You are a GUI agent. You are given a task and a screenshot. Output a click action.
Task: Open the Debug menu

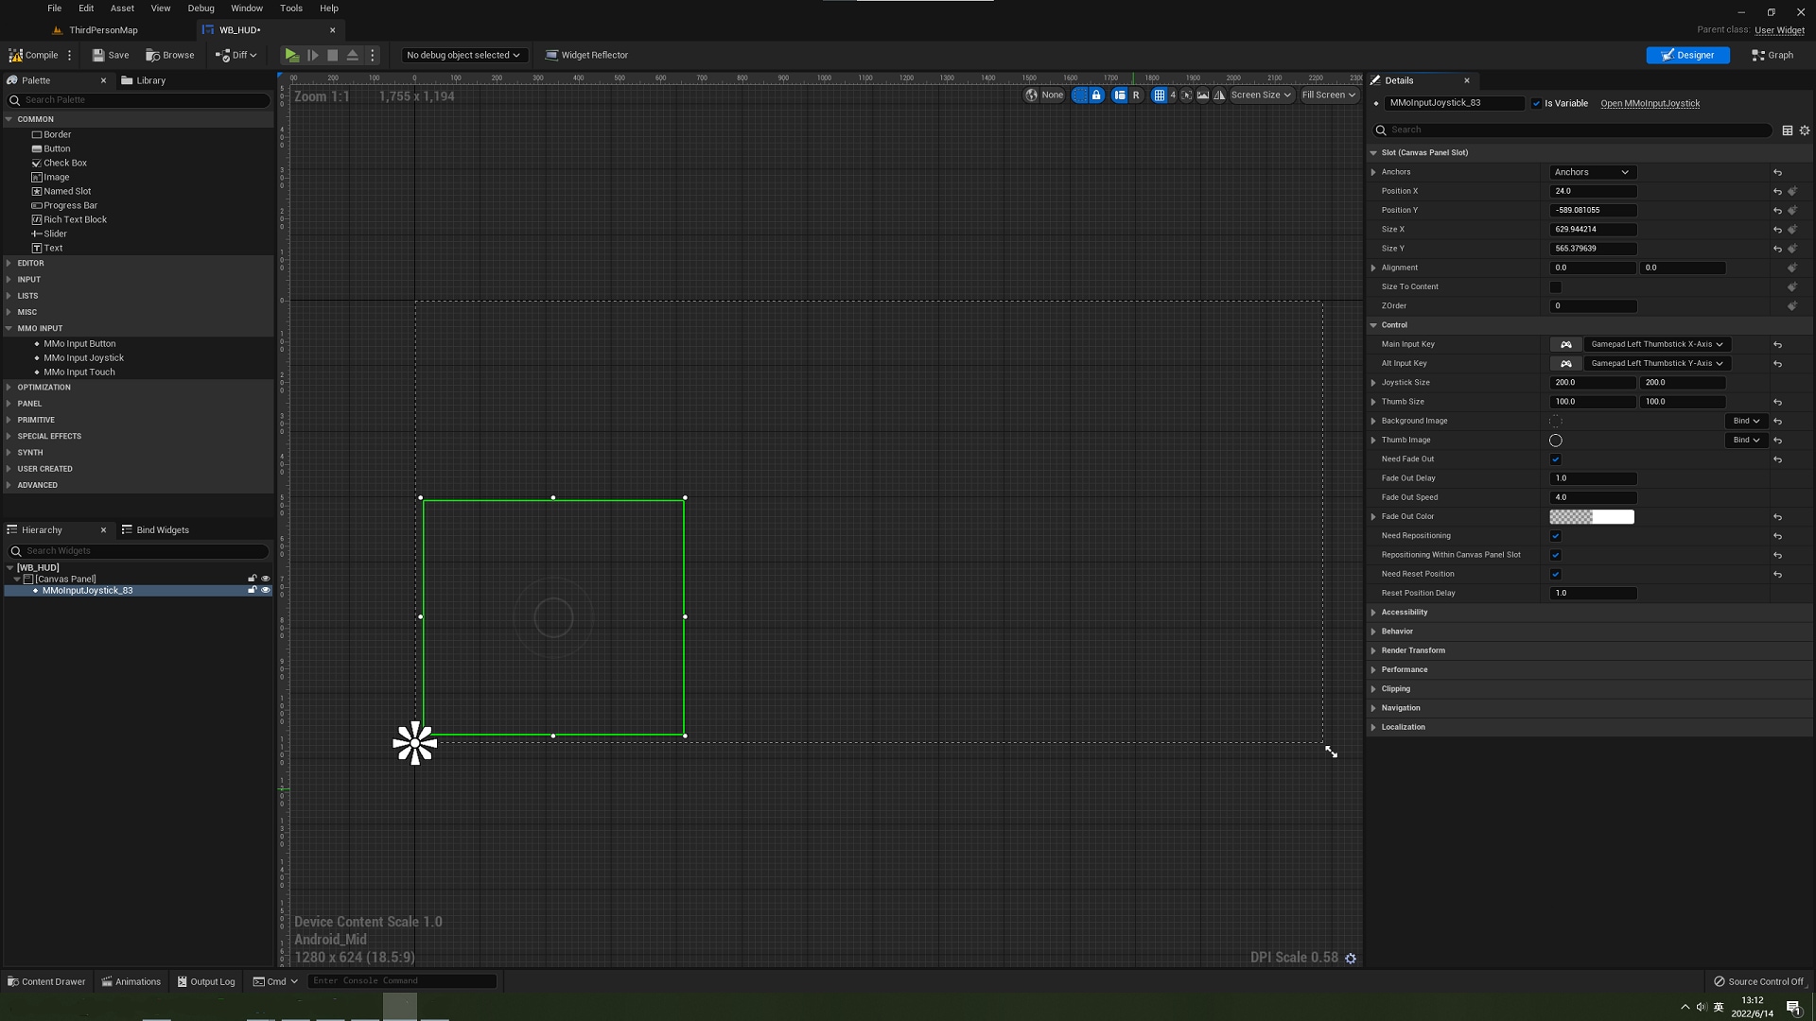(201, 9)
